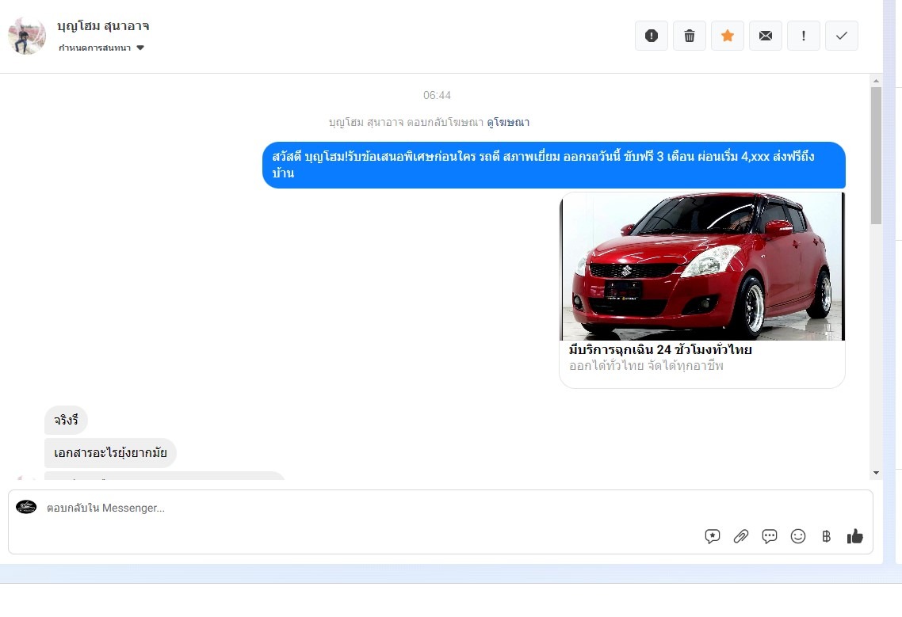Open saved replies star bubble icon
The width and height of the screenshot is (902, 617).
(x=713, y=536)
